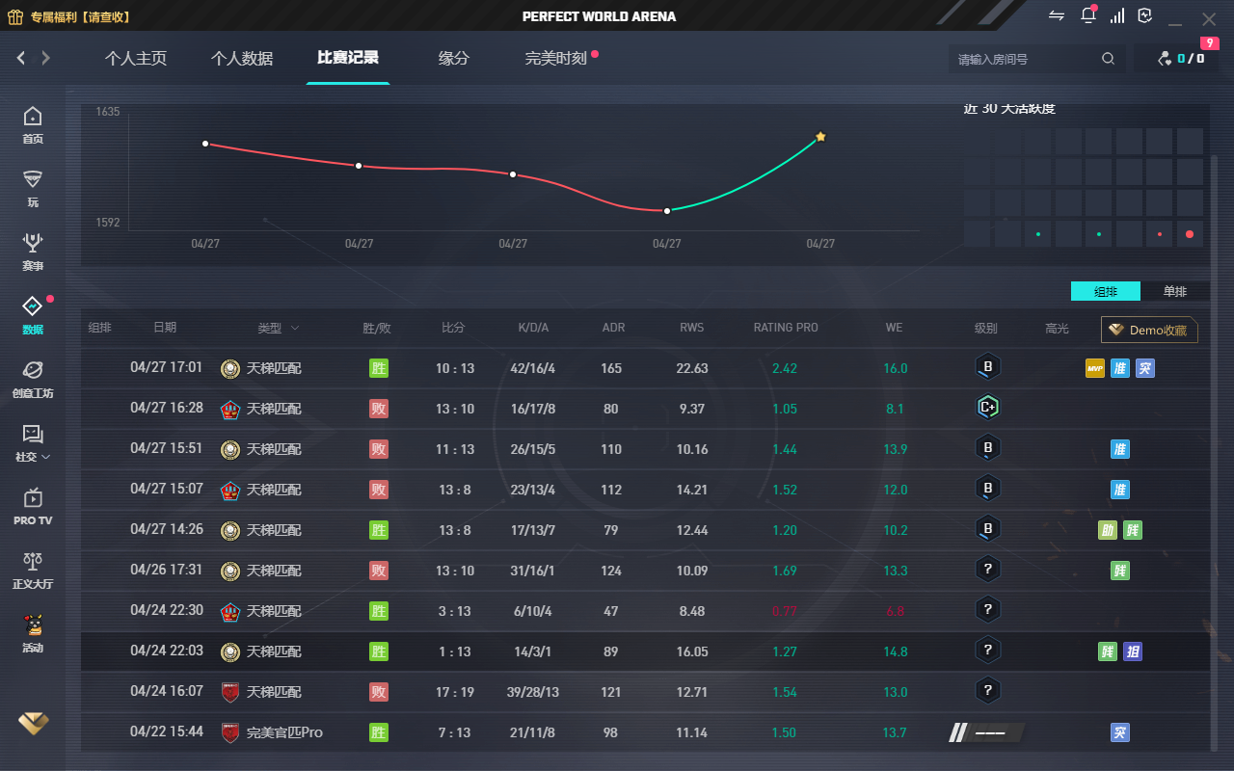The width and height of the screenshot is (1234, 771).
Task: Open the 正义大厅 justice hall icon
Action: (x=33, y=571)
